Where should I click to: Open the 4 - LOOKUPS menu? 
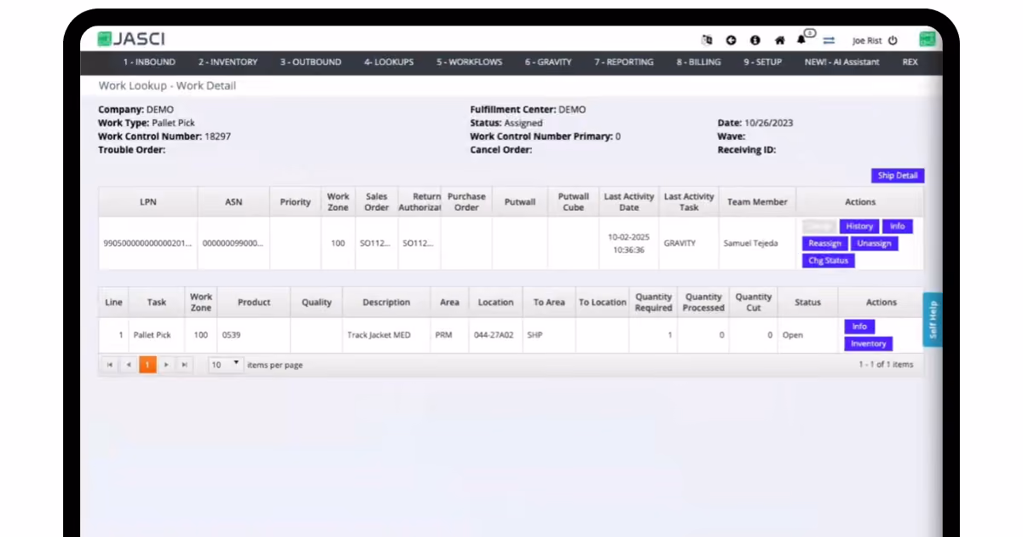click(389, 62)
